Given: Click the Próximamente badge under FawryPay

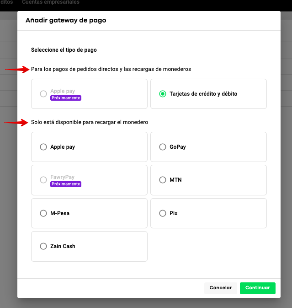Looking at the screenshot, I should coord(66,184).
